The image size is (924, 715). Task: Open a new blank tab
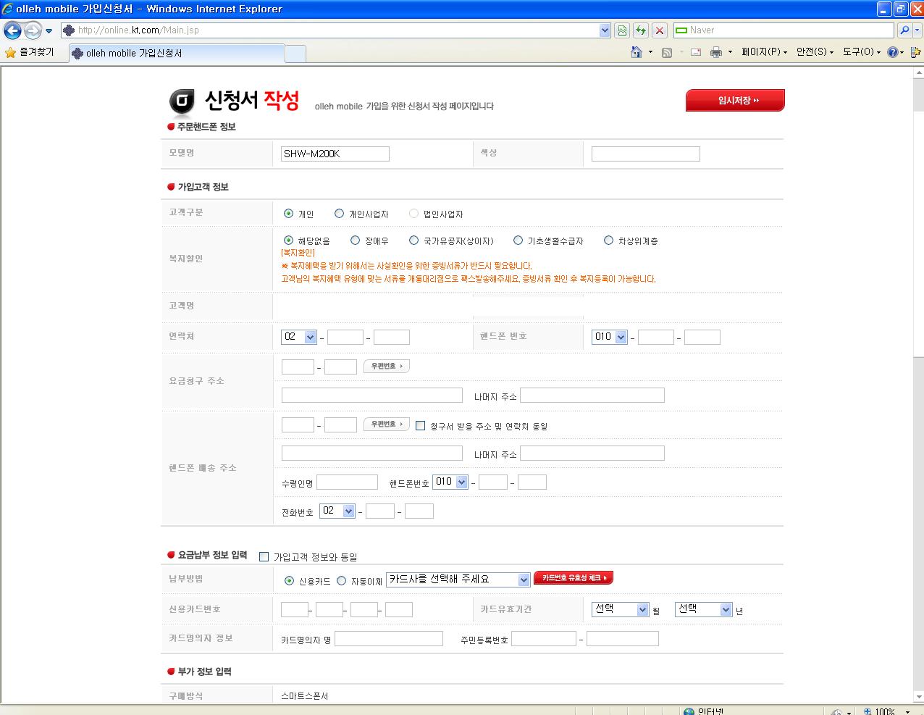pyautogui.click(x=295, y=54)
